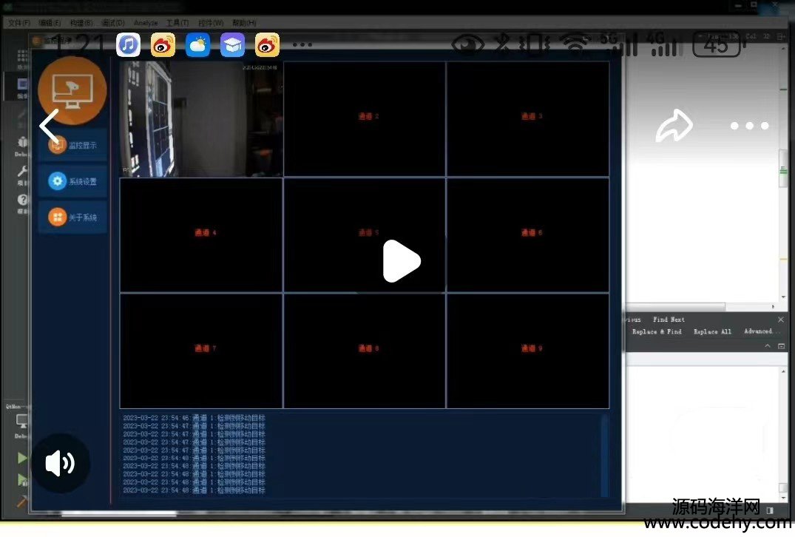The width and height of the screenshot is (795, 537).
Task: Select the 通道 3 video tile
Action: [528, 119]
